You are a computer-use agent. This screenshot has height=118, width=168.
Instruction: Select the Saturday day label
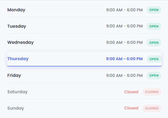coord(17,92)
